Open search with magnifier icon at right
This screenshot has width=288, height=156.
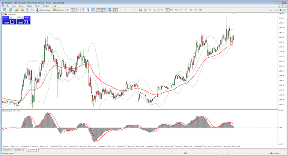coord(271,10)
